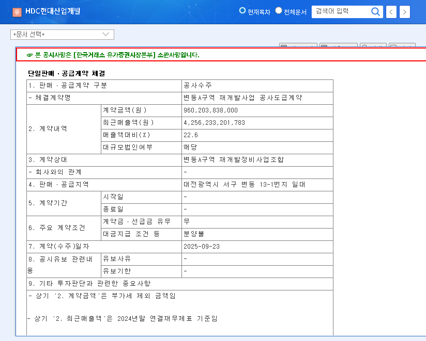
Task: Click the 3. 계약상대 label
Action: pyautogui.click(x=48, y=159)
